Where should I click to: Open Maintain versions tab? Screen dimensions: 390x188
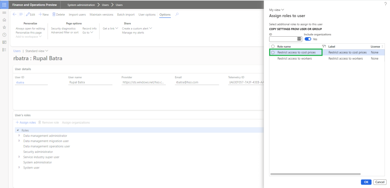(x=101, y=14)
